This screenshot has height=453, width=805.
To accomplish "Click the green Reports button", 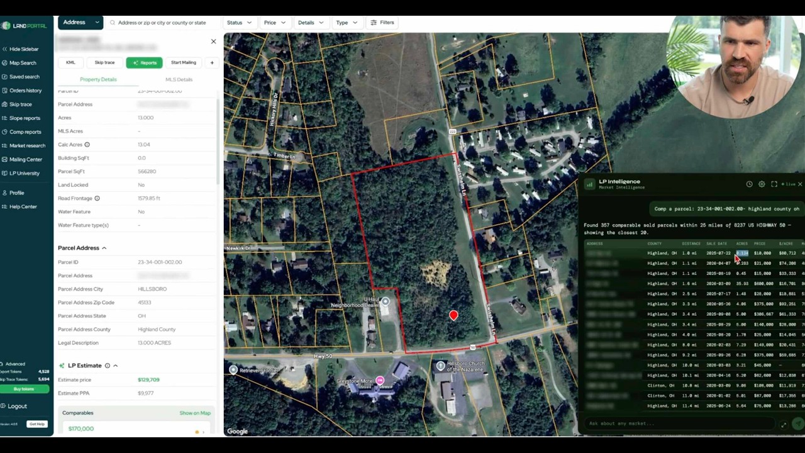I will [x=144, y=62].
